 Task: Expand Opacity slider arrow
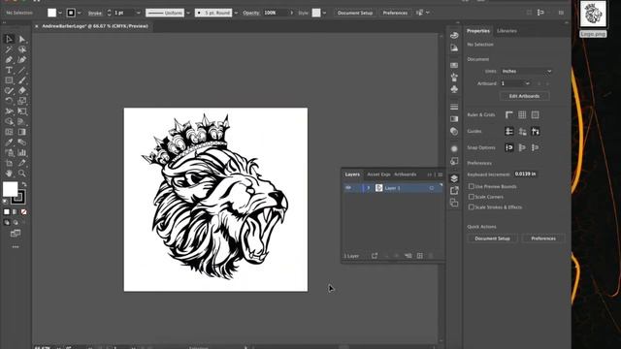(292, 13)
